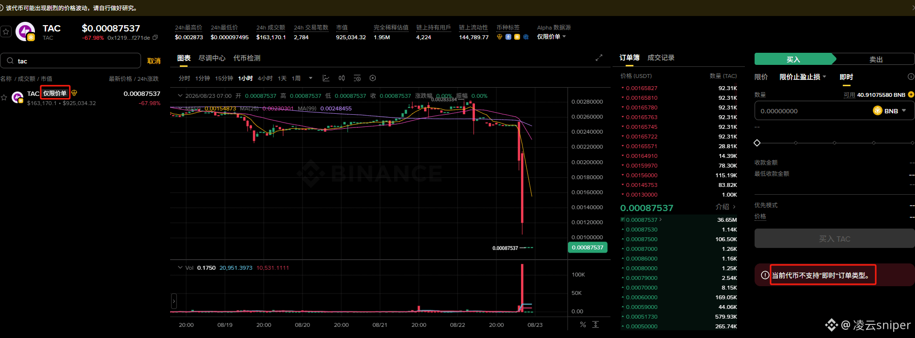Open more time intervals dropdown after 1周
This screenshot has width=915, height=338.
311,78
